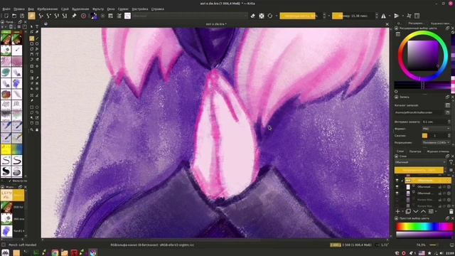This screenshot has height=256, width=455.
Task: Open the Файл menu
Action: [x=6, y=9]
